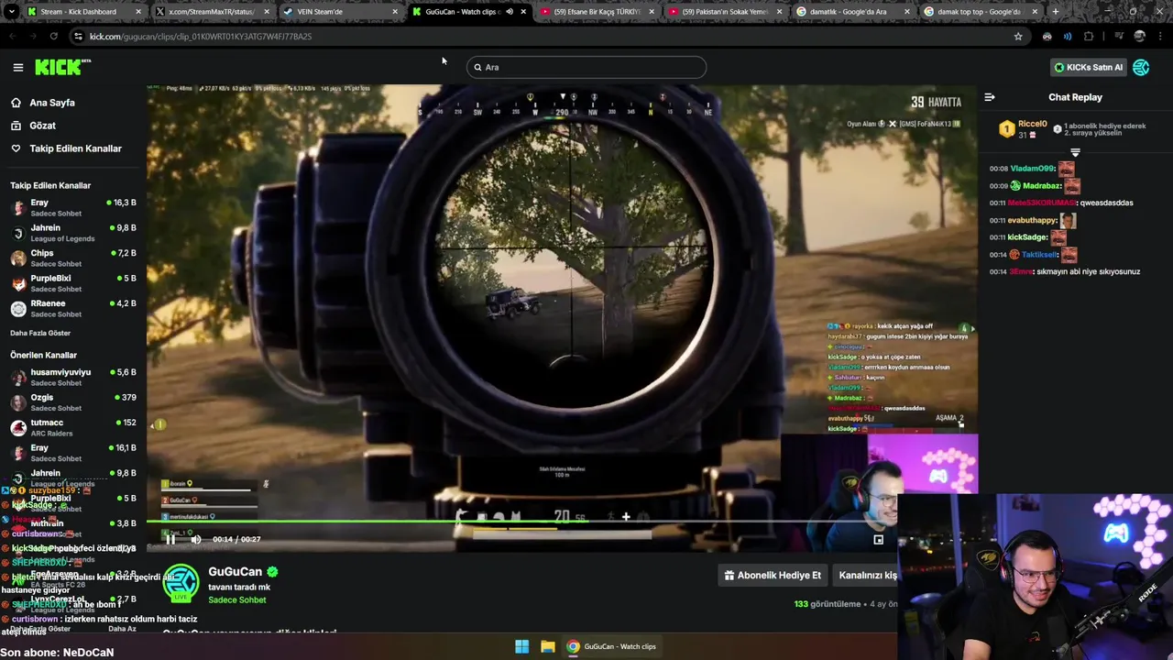1173x660 pixels.
Task: Focus the Kick Ara search field
Action: [x=586, y=67]
